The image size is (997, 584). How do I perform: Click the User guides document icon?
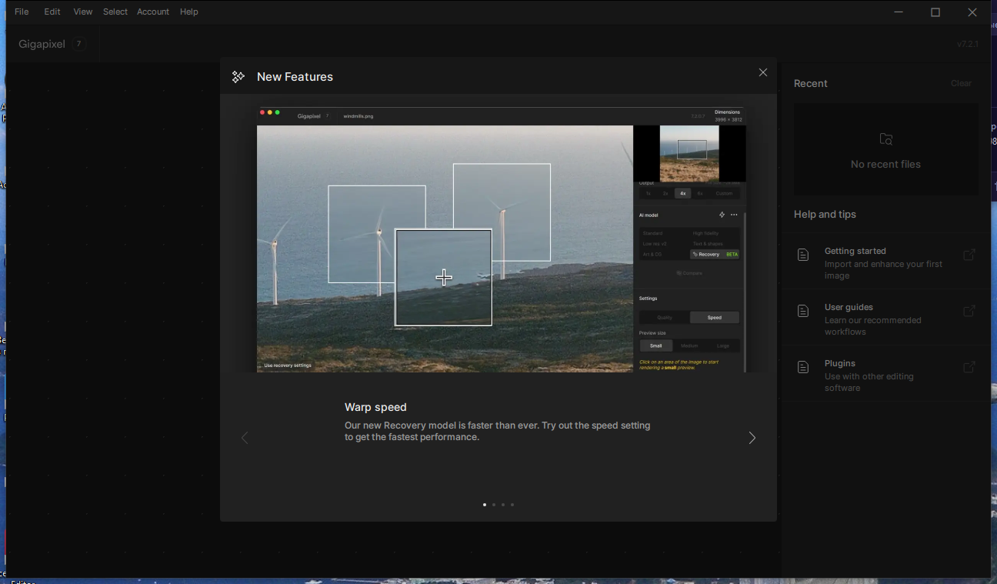click(x=803, y=311)
